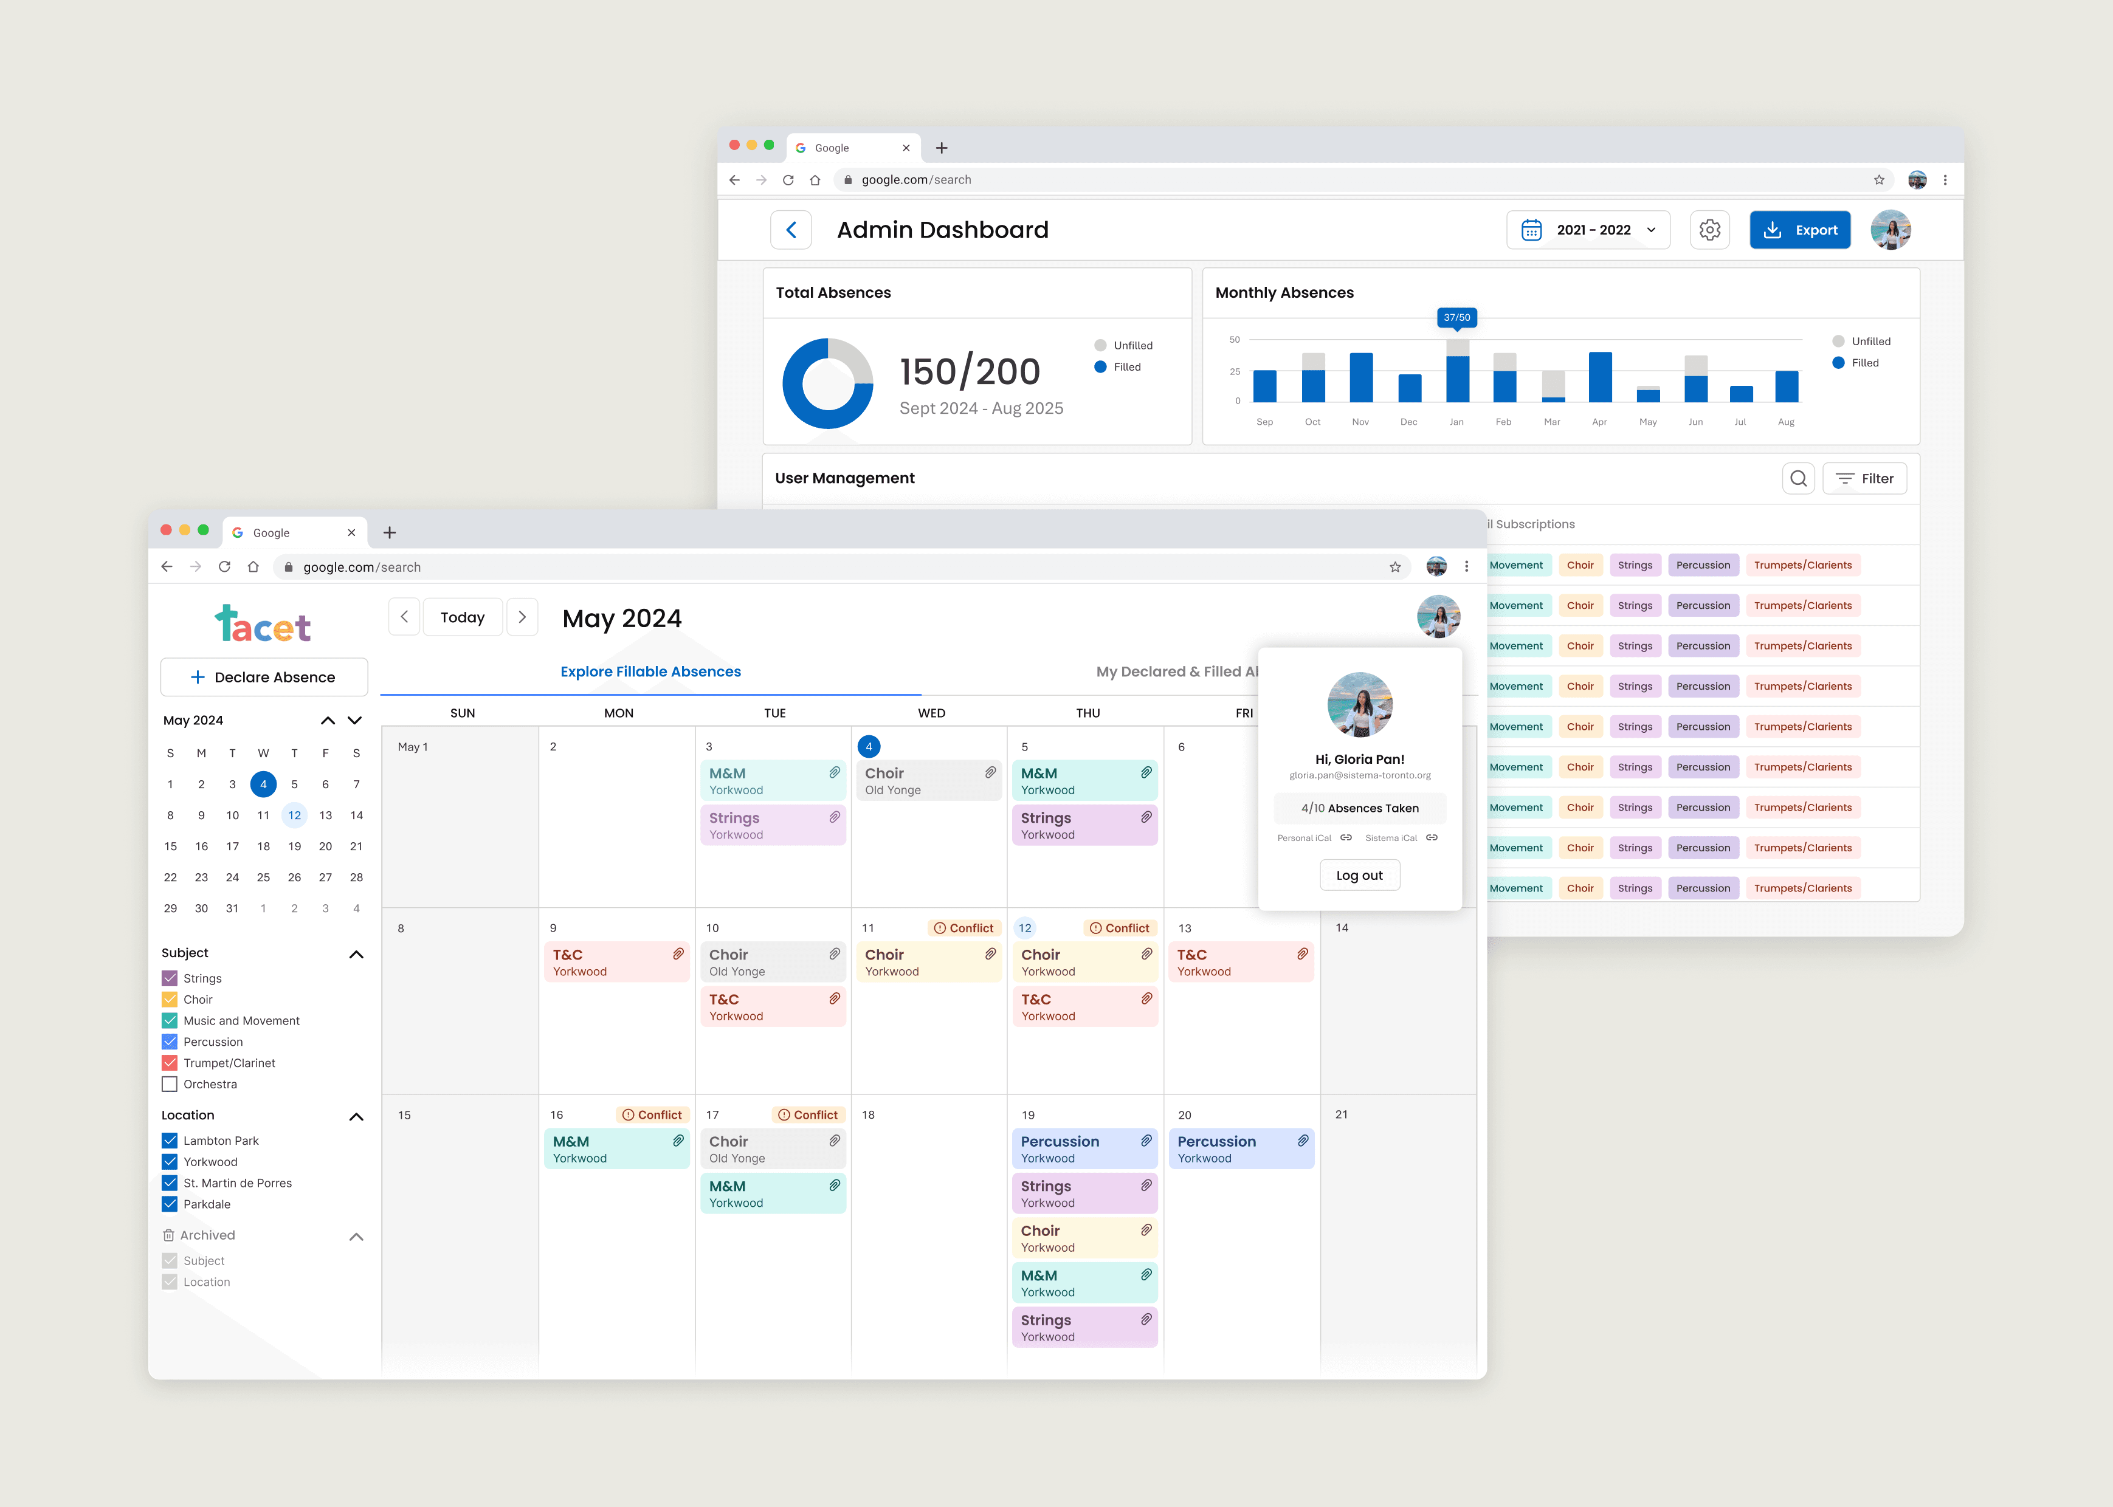Click attachment icon on May 4 Choir event
The height and width of the screenshot is (1507, 2113).
991,773
